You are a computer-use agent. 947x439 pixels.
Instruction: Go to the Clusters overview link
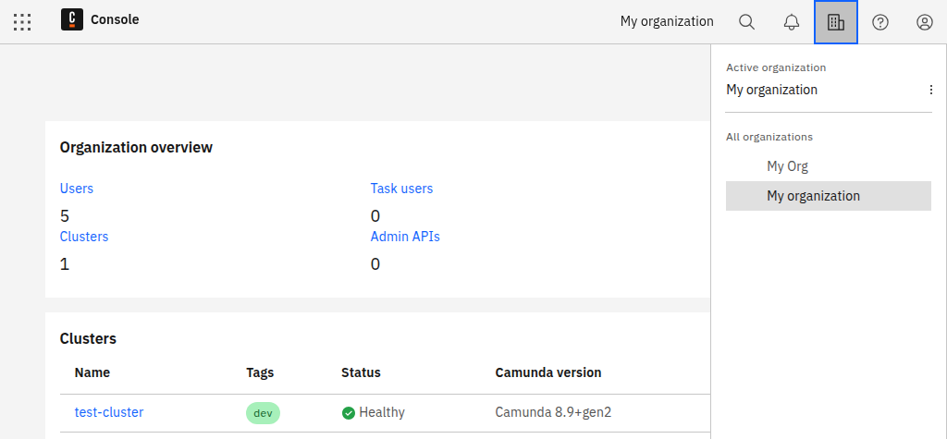(x=84, y=237)
